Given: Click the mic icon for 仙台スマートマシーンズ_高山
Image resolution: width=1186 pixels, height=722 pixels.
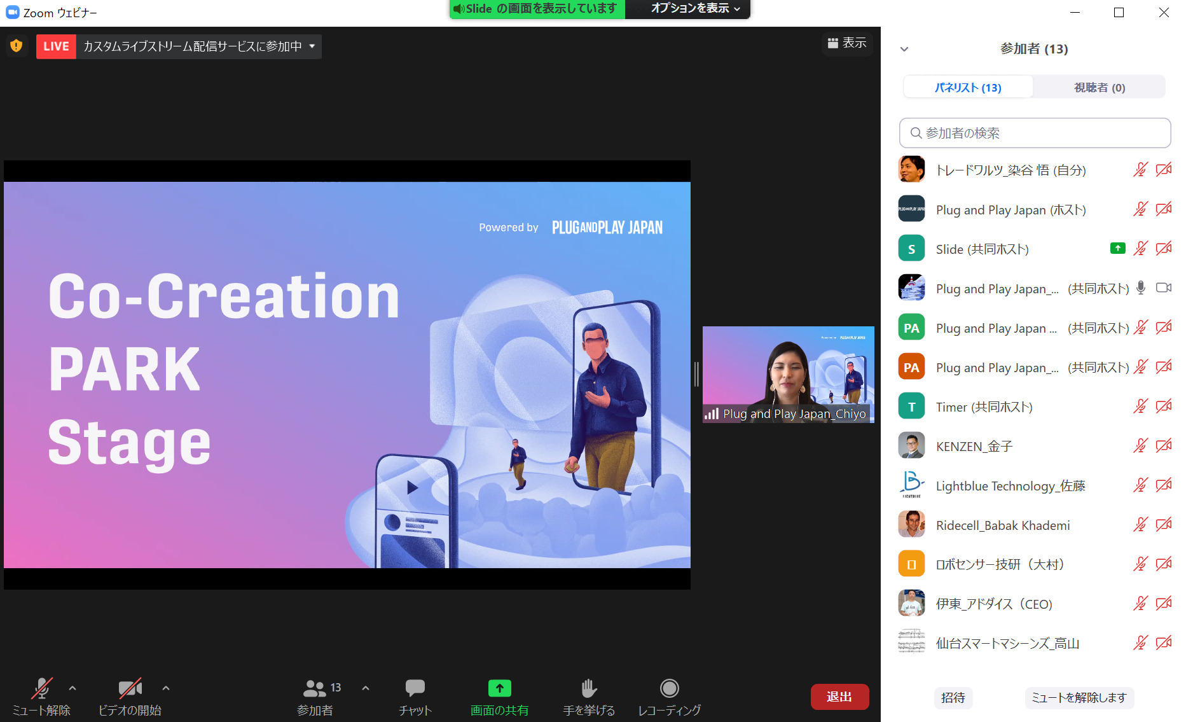Looking at the screenshot, I should click(1141, 643).
